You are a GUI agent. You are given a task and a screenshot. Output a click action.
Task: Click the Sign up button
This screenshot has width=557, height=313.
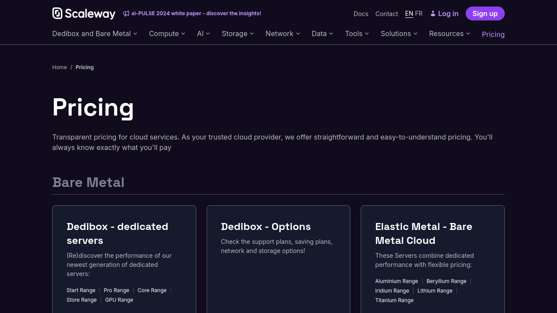[x=485, y=13]
